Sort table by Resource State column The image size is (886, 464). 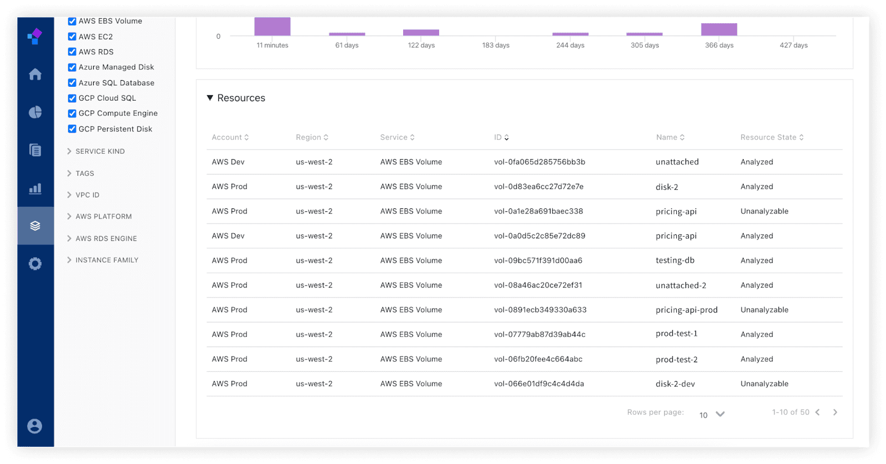[772, 137]
